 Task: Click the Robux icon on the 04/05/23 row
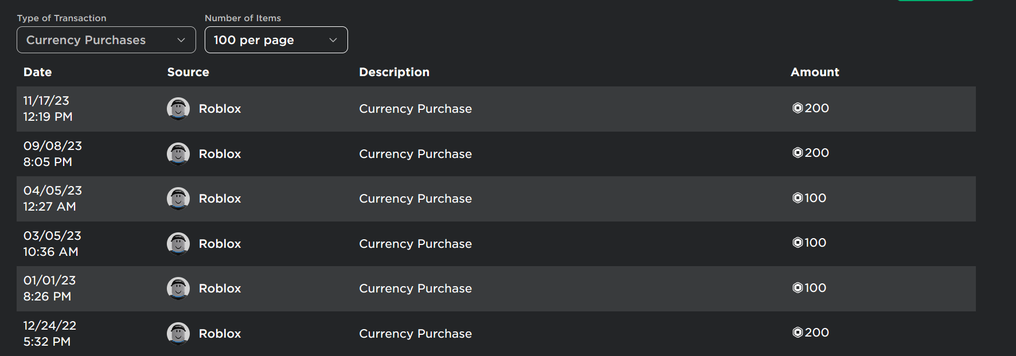click(x=796, y=198)
